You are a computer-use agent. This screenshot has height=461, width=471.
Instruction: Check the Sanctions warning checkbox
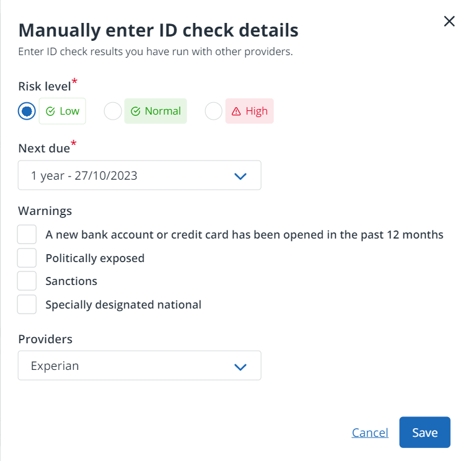click(x=27, y=281)
